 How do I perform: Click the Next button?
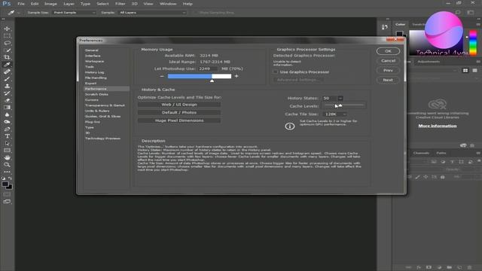click(x=388, y=80)
